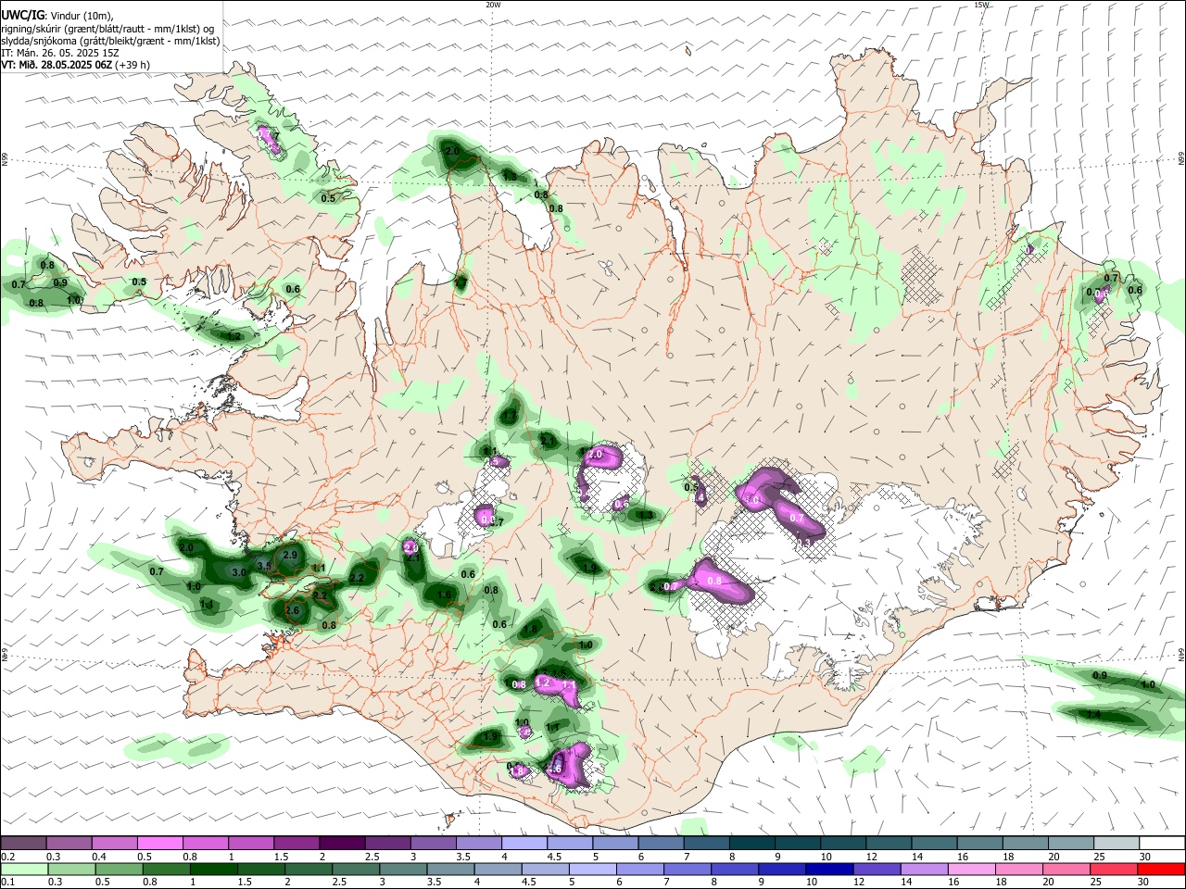Click the 2.6 precipitation value on map
The image size is (1186, 889).
click(x=293, y=610)
